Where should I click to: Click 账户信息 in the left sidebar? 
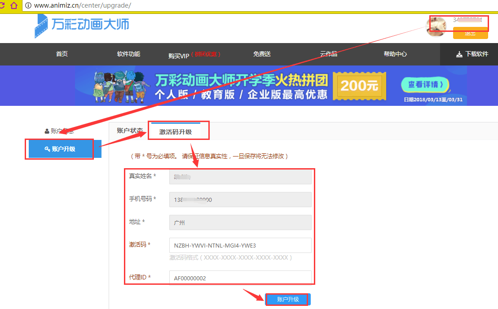click(59, 131)
